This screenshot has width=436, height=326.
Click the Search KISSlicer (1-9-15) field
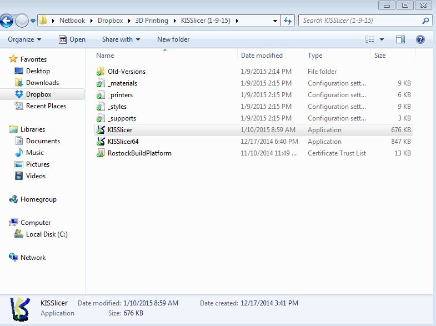[x=361, y=21]
